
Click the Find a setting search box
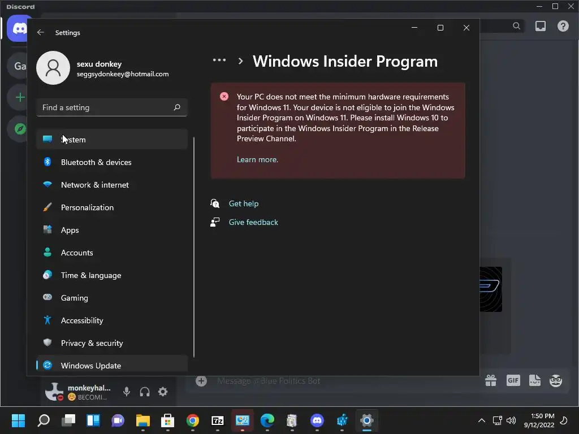112,107
